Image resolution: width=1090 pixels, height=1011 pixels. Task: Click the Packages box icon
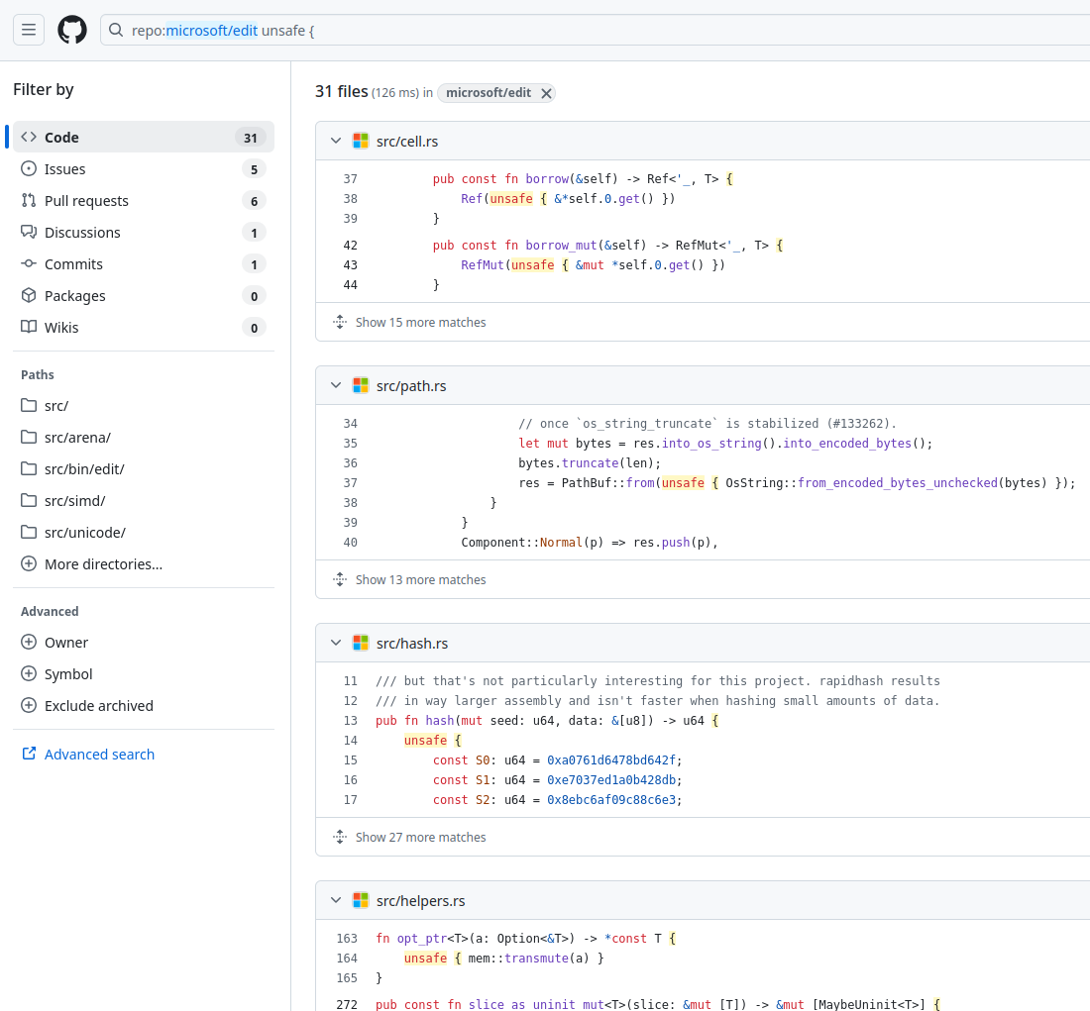click(29, 295)
